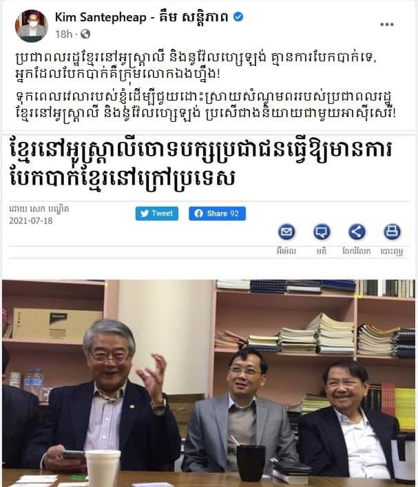Screen dimensions: 418x487
Task: Open the three-dots post options menu
Action: [386, 25]
